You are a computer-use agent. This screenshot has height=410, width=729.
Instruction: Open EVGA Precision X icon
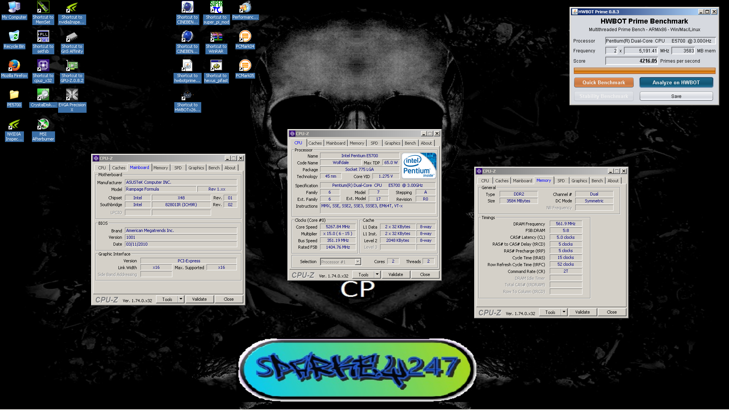pyautogui.click(x=72, y=100)
